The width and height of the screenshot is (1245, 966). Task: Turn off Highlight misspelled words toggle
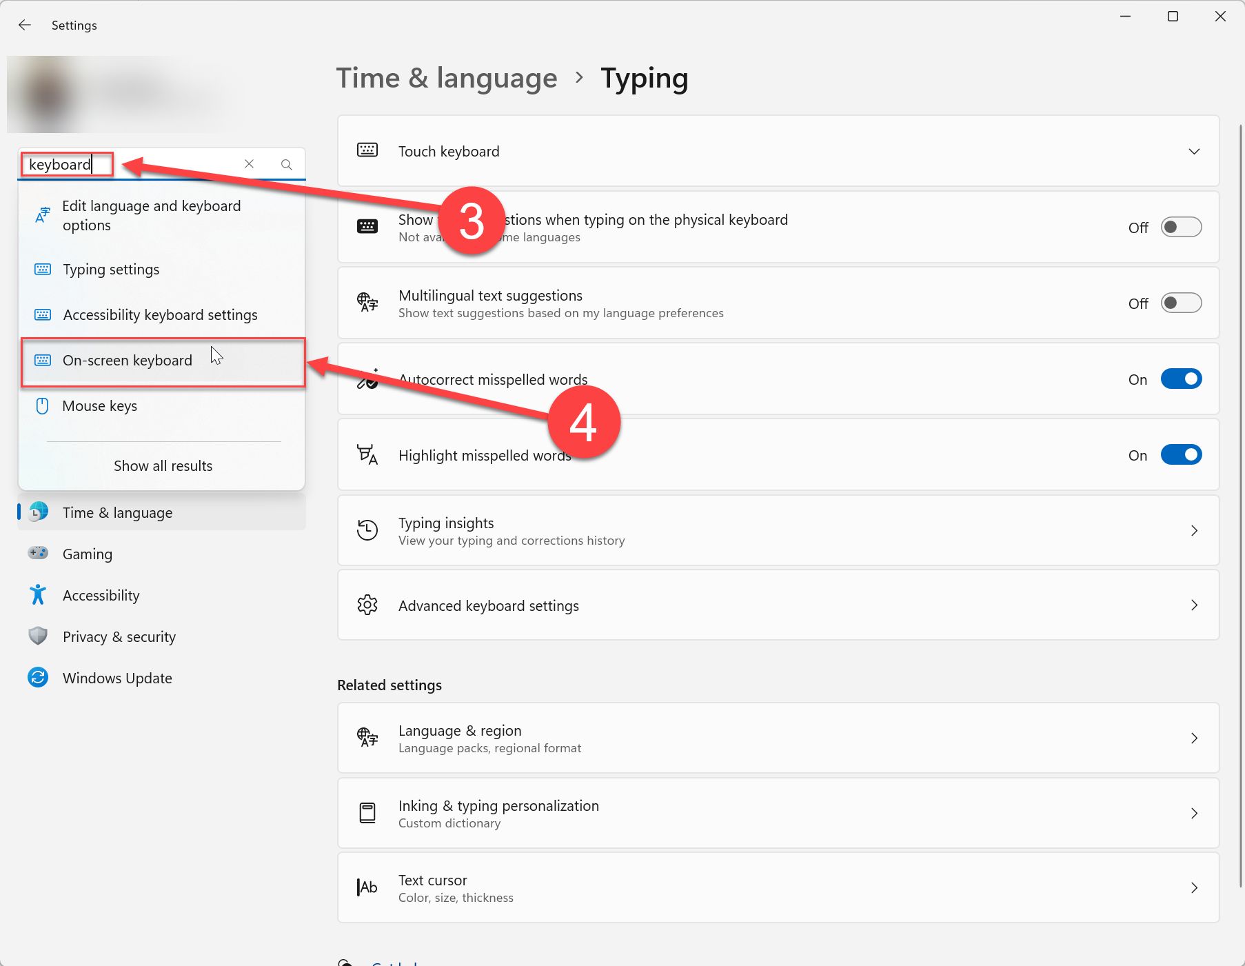click(1181, 455)
